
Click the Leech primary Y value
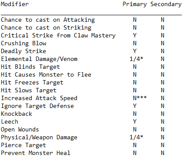tap(135, 121)
